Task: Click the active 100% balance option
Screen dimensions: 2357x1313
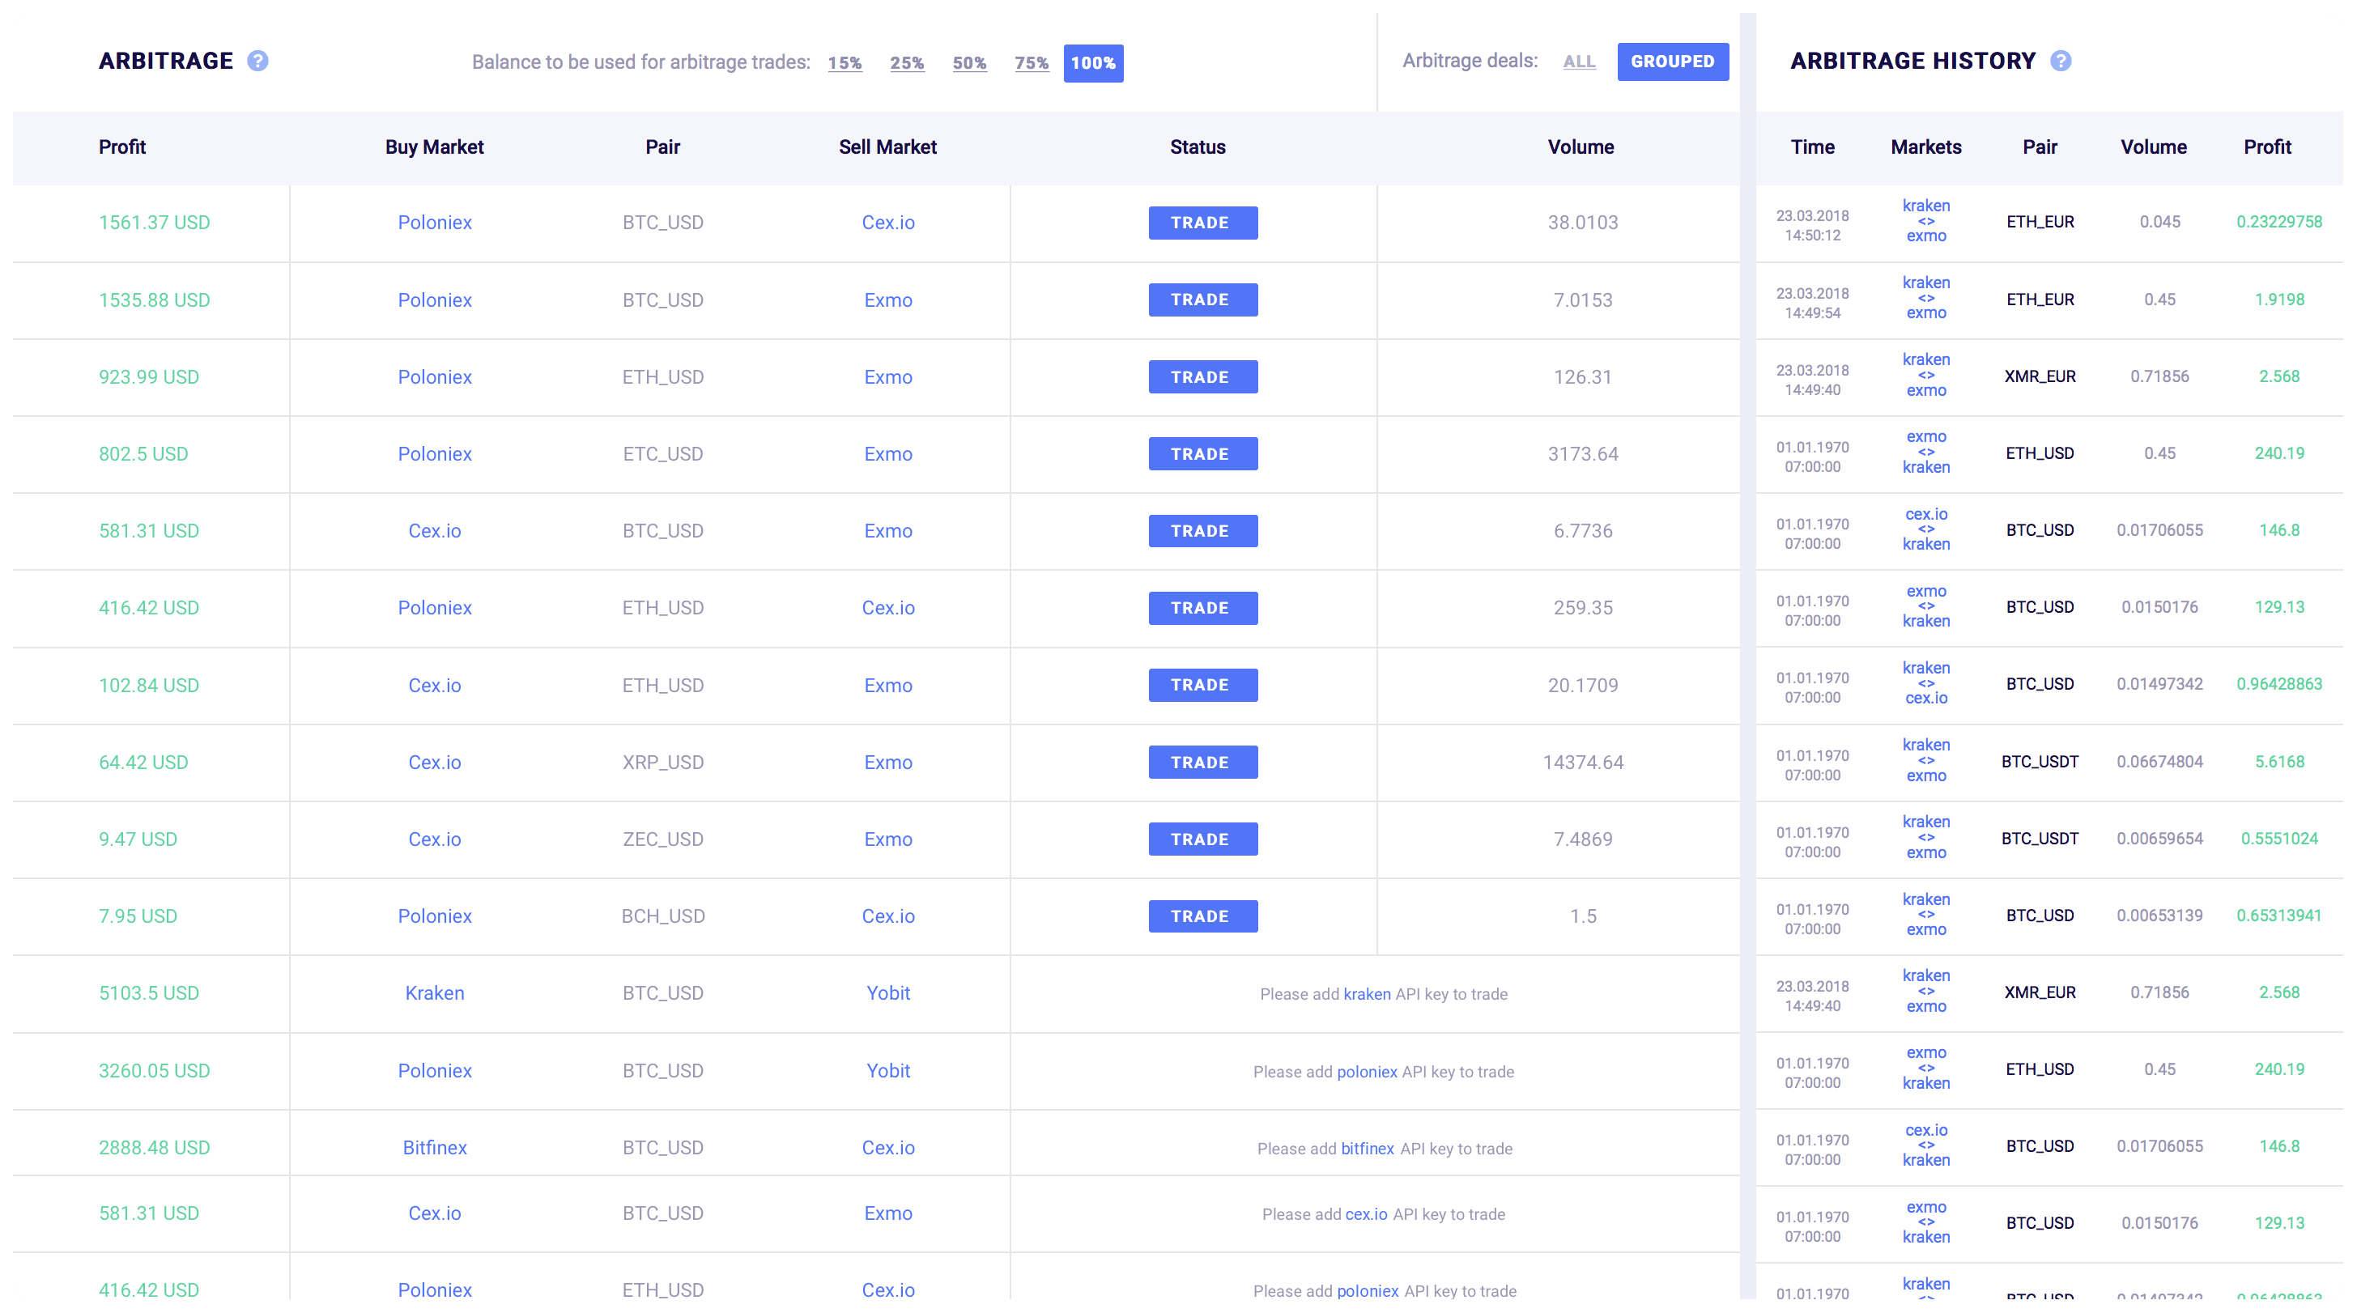Action: (1093, 63)
